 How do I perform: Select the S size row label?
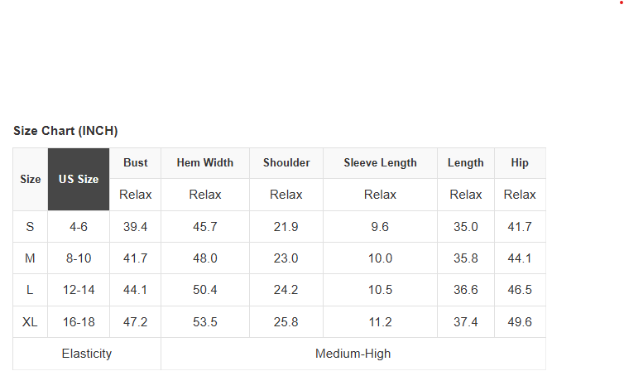pos(31,227)
